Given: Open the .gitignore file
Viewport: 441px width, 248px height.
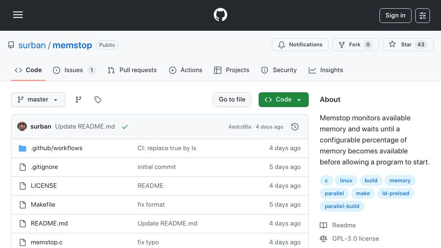Looking at the screenshot, I should coord(44,167).
